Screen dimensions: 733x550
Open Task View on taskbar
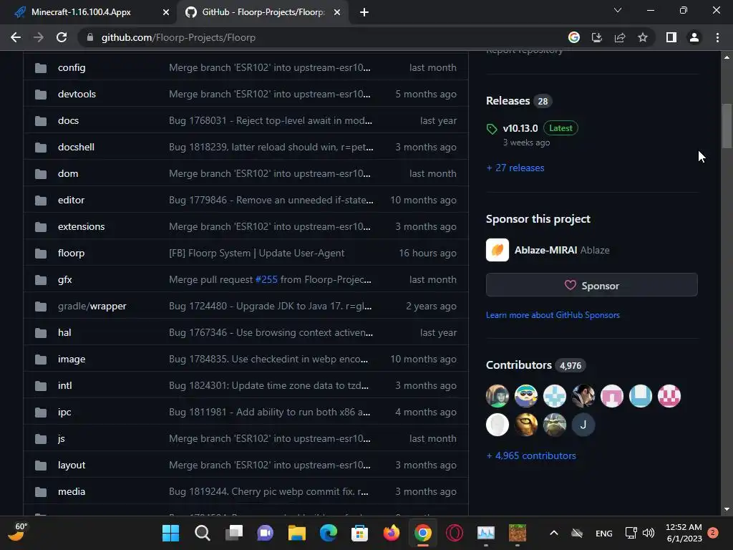234,533
